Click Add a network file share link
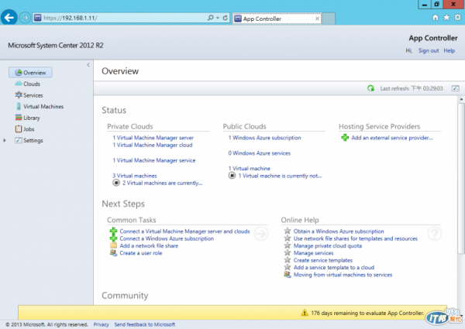This screenshot has width=465, height=329. click(149, 246)
